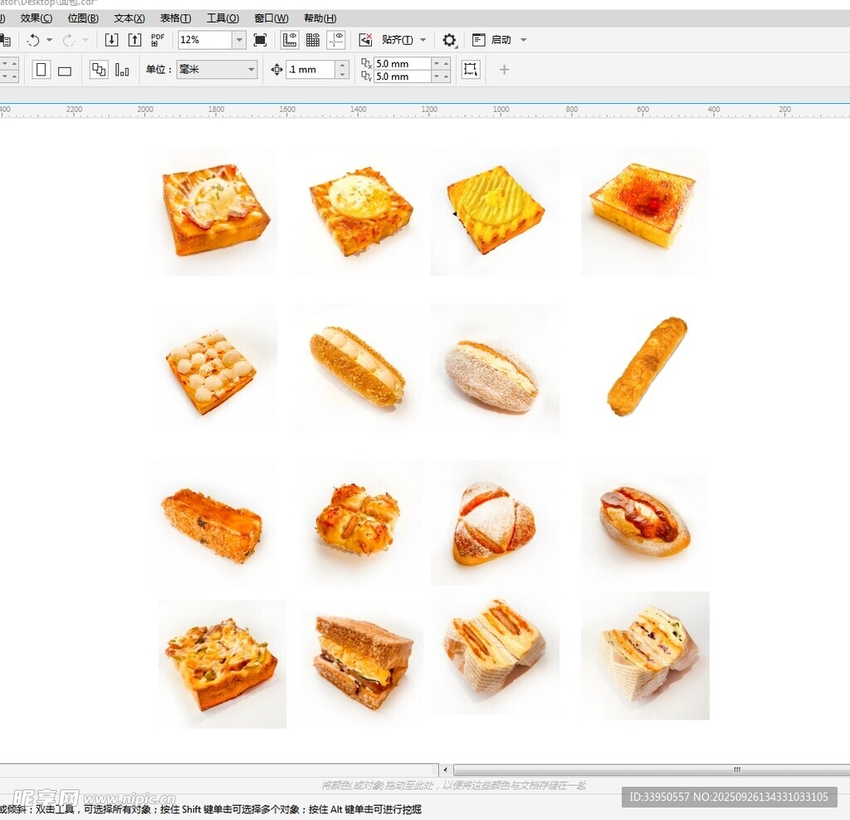The width and height of the screenshot is (850, 820).
Task: Toggle show rulers button
Action: point(290,40)
